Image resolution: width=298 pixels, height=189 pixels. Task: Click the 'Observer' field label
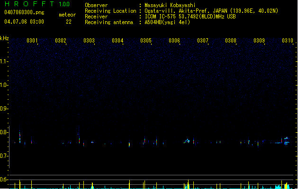click(96, 5)
